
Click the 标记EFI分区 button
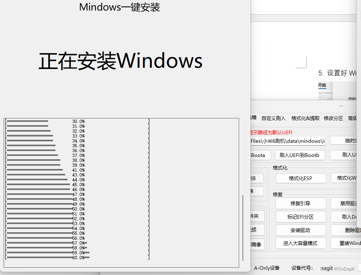pyautogui.click(x=301, y=217)
